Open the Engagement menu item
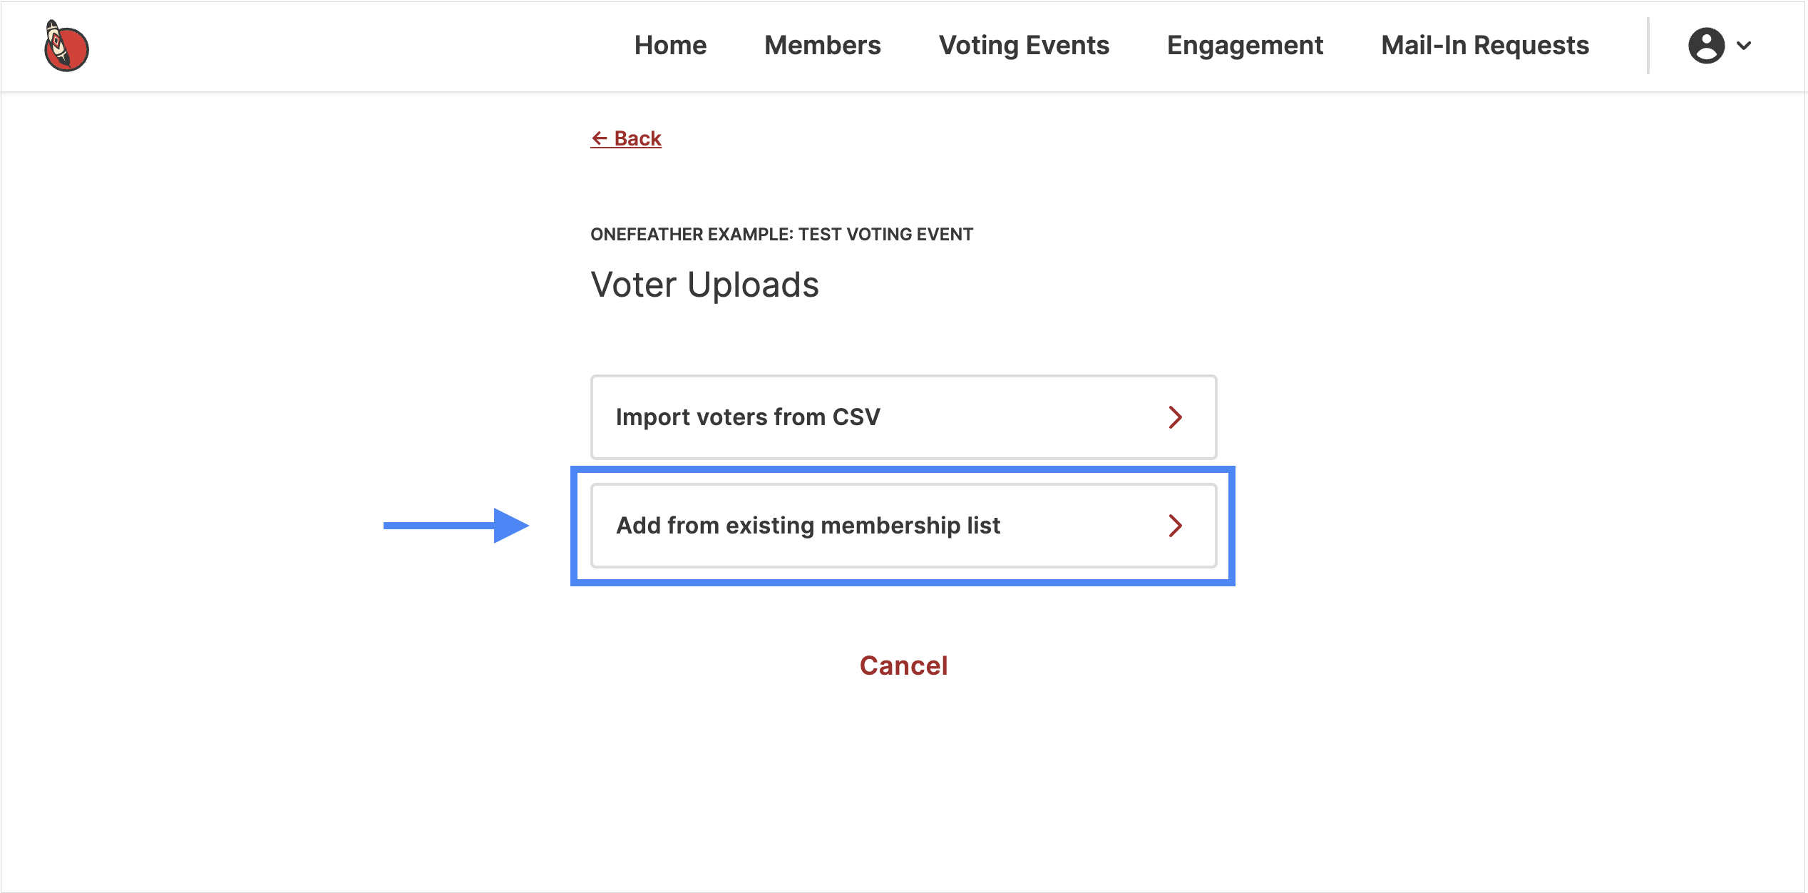1808x893 pixels. click(1245, 46)
